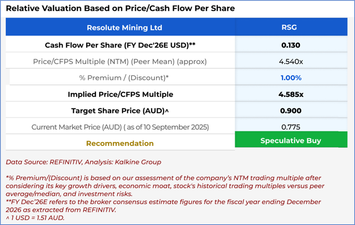Image resolution: width=355 pixels, height=225 pixels.
Task: Click the 4.585x implied multiple value
Action: click(291, 94)
